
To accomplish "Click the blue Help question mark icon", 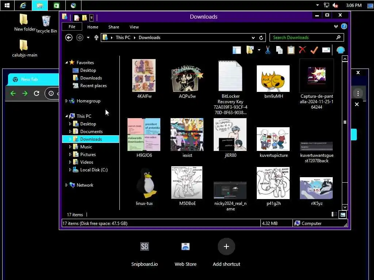I will coord(344,26).
